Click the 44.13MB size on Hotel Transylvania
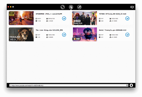Screen dimensions: 142x97 coord(114,37)
